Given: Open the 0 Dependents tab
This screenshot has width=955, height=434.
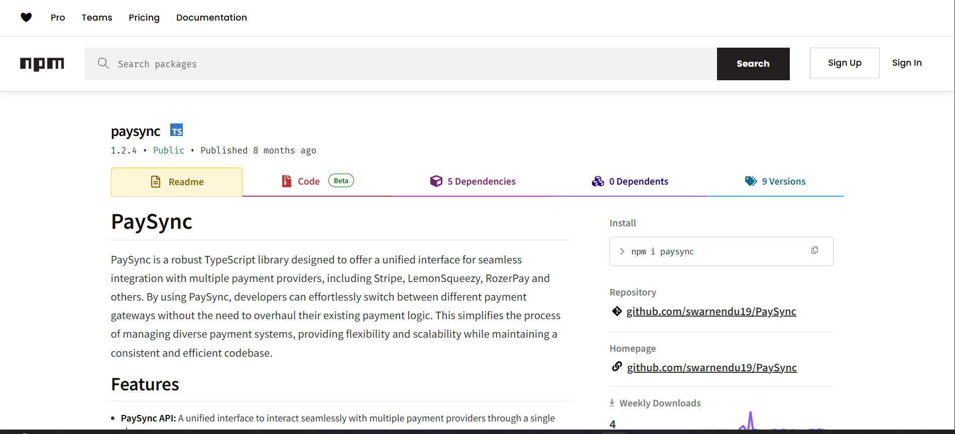Looking at the screenshot, I should [630, 181].
